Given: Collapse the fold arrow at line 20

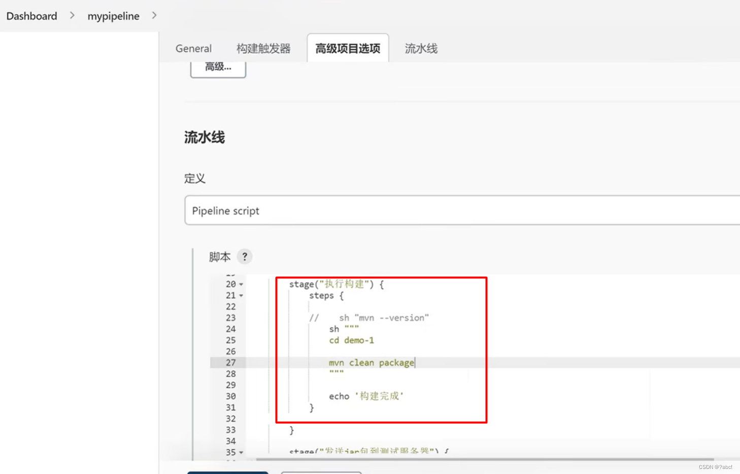Looking at the screenshot, I should tap(241, 284).
